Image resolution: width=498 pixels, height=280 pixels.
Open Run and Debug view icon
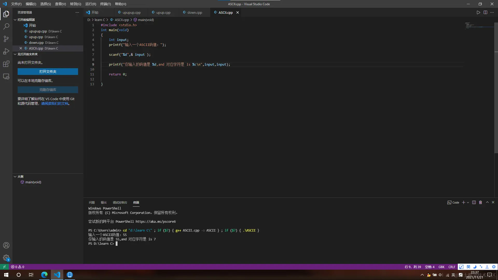(x=6, y=51)
